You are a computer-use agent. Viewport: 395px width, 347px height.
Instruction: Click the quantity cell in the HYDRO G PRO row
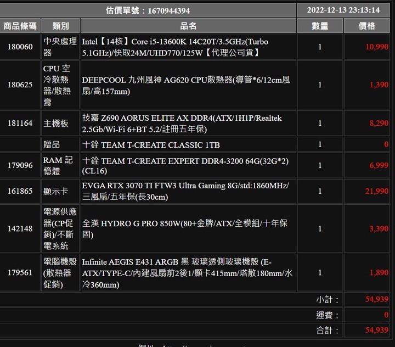click(x=320, y=228)
